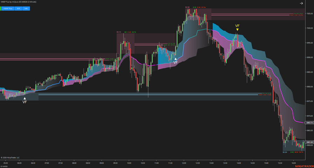Click the 7005.00 price axis label
This screenshot has width=314, height=168.
click(x=309, y=13)
